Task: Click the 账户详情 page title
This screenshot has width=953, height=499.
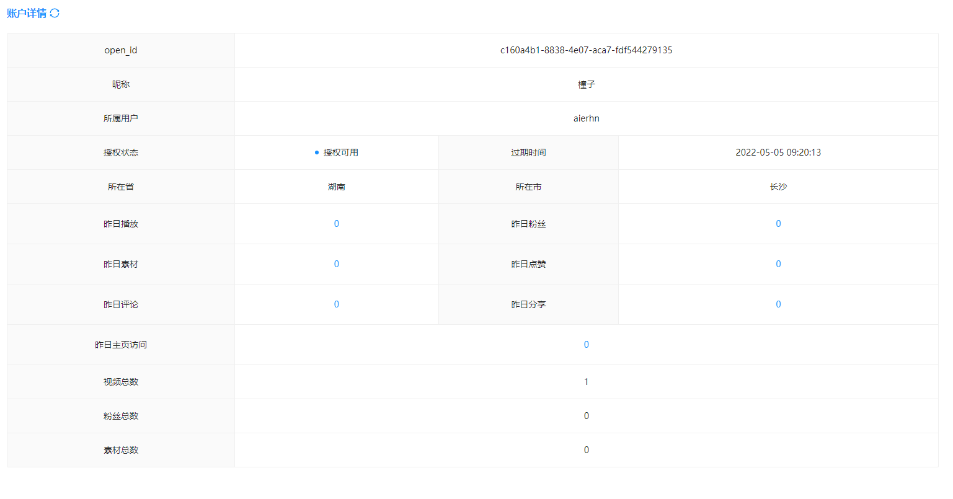Action: 27,13
